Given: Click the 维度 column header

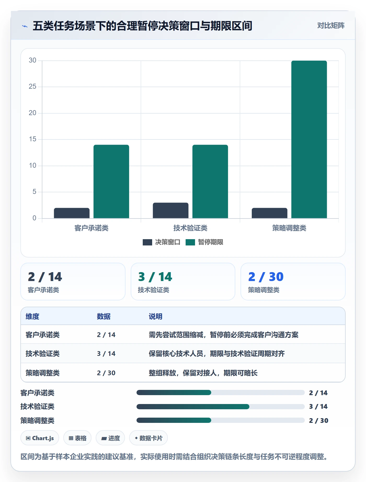Looking at the screenshot, I should pos(32,316).
